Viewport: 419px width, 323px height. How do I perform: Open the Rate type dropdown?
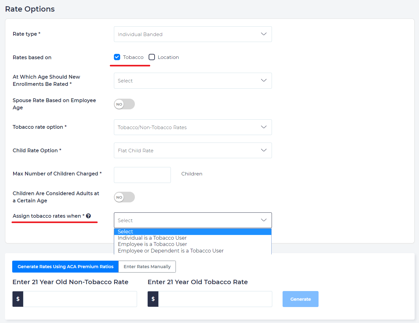coord(192,34)
